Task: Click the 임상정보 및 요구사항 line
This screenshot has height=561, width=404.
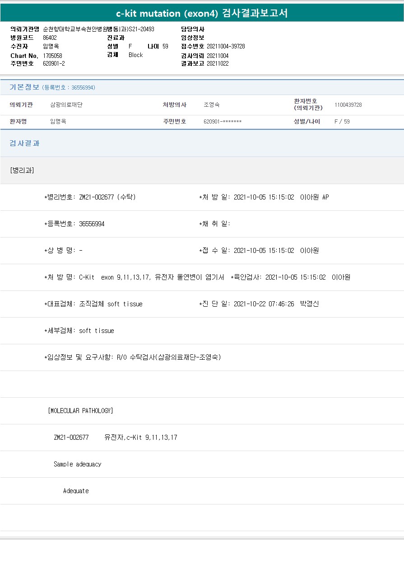Action: [x=132, y=357]
